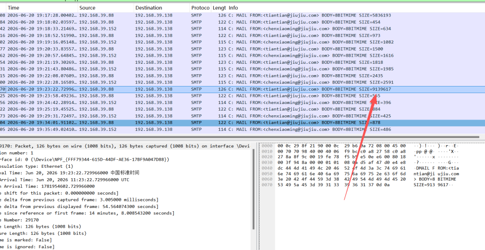Click ASCII text '> BODY=8 BITMIME' in byte pane
The height and width of the screenshot is (250, 485).
tap(435, 179)
